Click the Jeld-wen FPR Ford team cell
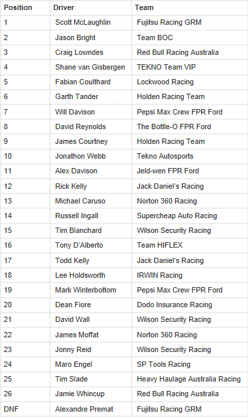 tap(189, 171)
